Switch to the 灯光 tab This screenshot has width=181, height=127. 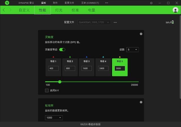click(59, 10)
